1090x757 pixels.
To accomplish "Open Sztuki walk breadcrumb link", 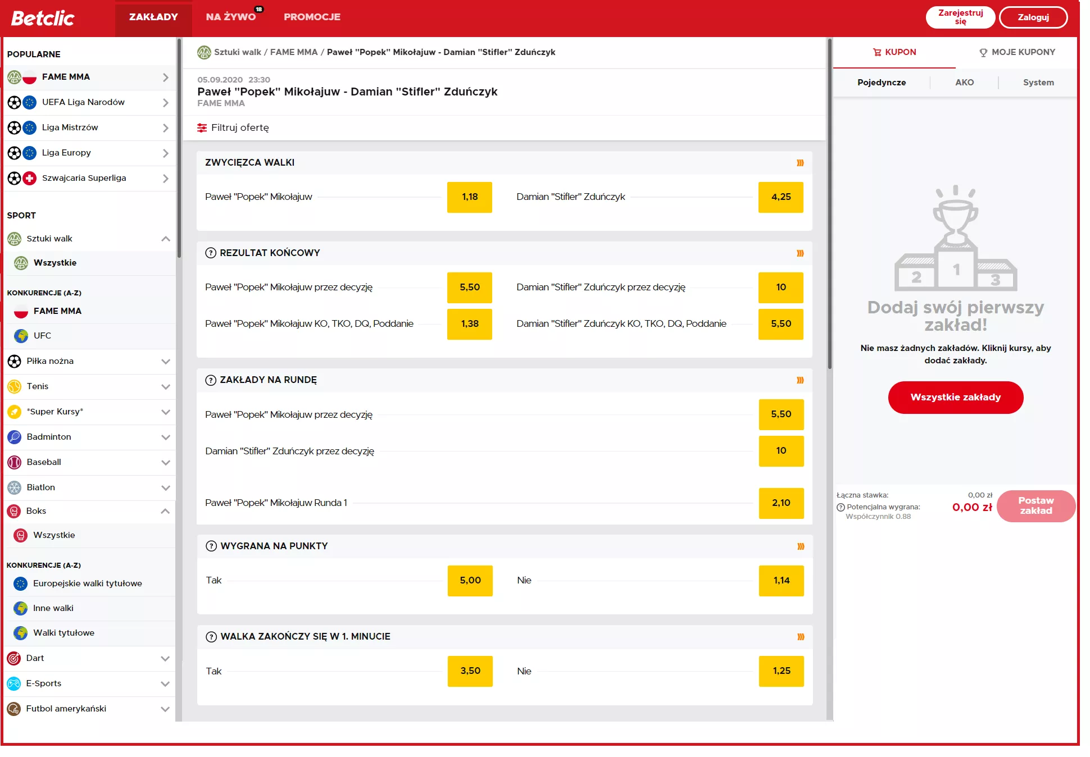I will 238,52.
